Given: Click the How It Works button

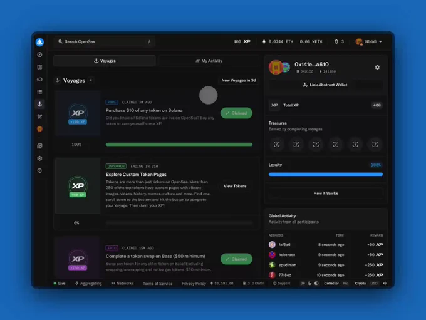Looking at the screenshot, I should (326, 193).
